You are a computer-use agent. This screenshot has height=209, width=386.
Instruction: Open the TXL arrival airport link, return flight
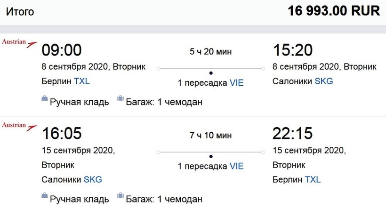(313, 179)
